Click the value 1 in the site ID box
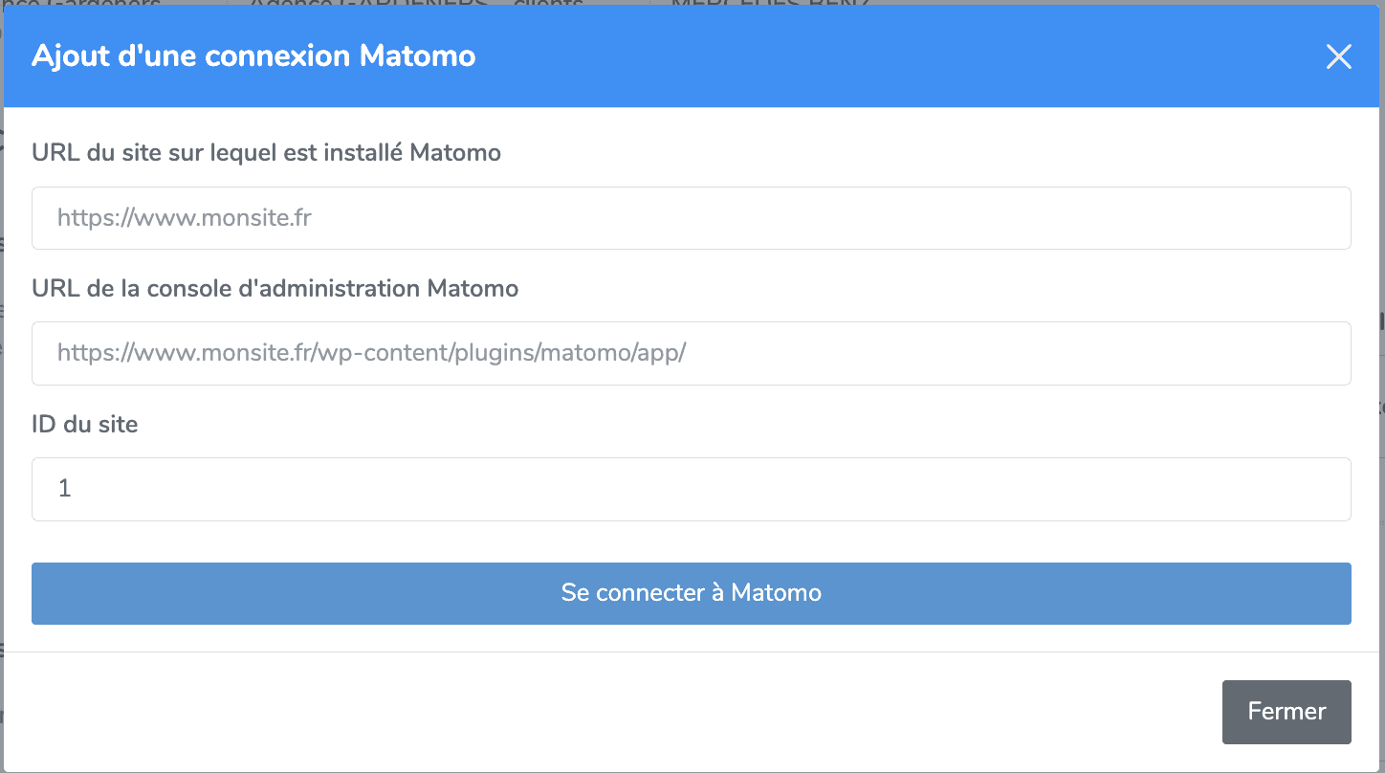This screenshot has width=1385, height=773. coord(64,488)
